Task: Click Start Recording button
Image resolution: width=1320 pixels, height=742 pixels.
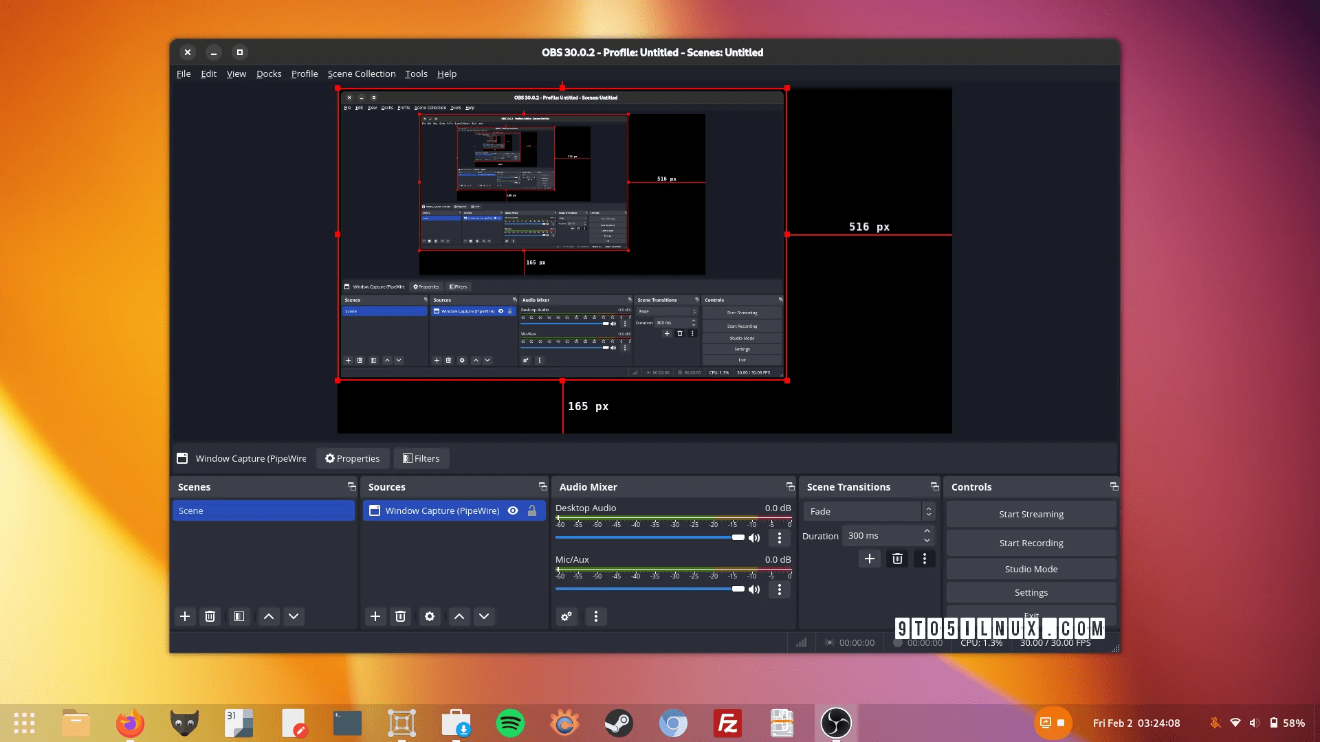Action: pos(1031,543)
